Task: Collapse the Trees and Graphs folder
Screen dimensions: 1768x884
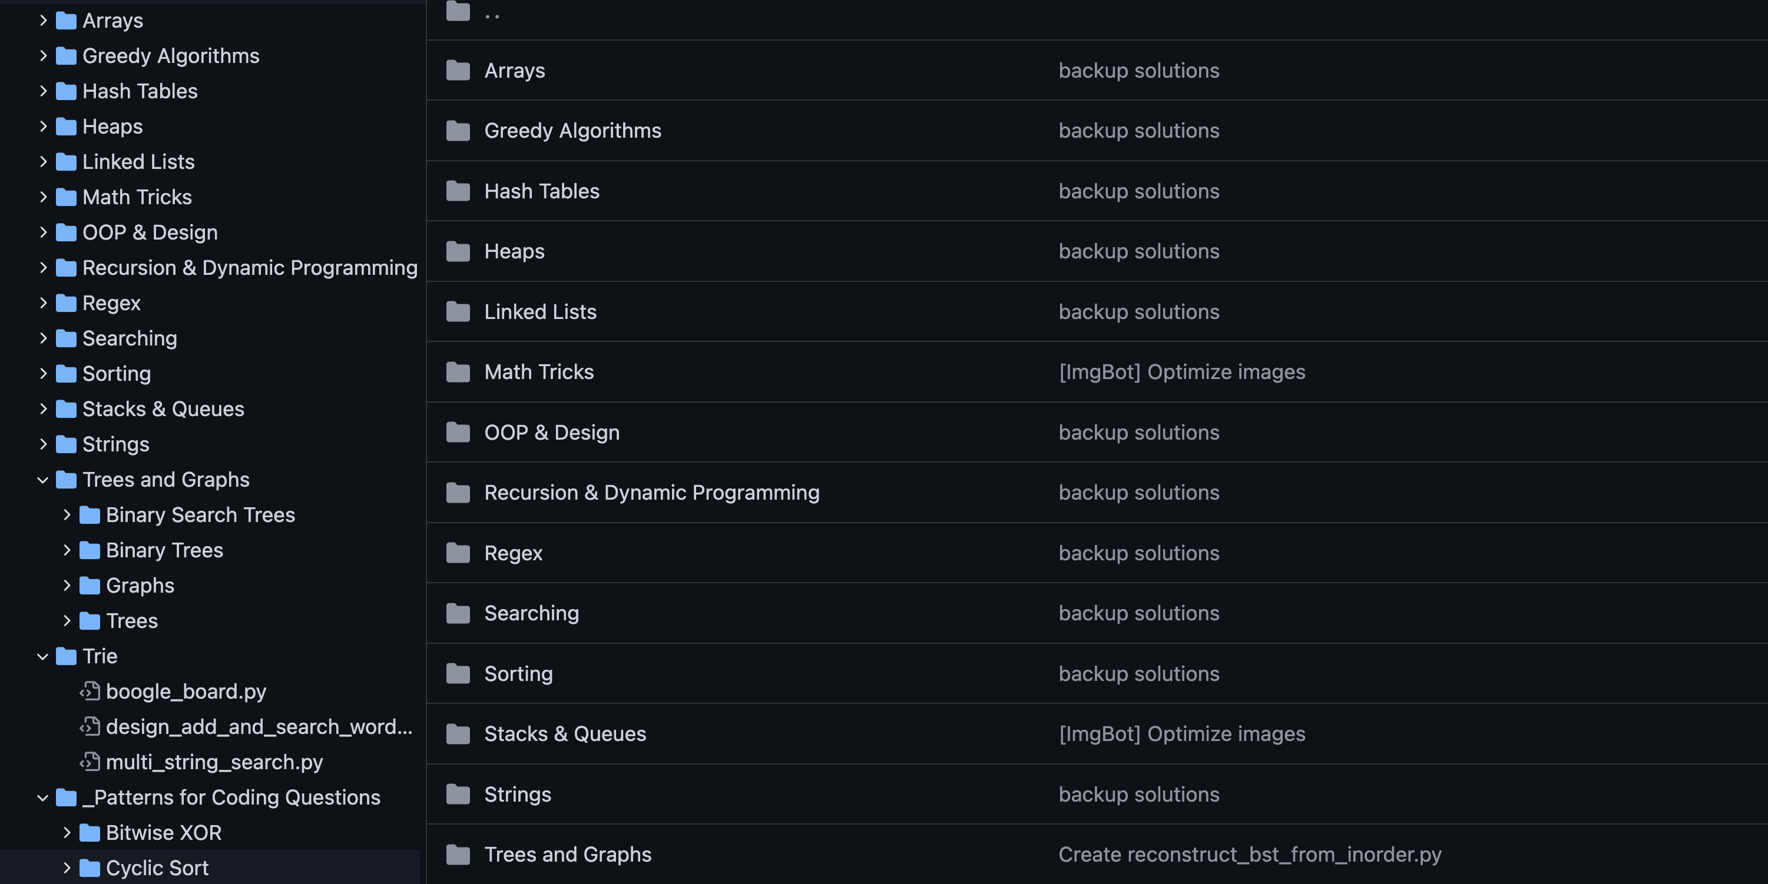Action: tap(42, 480)
